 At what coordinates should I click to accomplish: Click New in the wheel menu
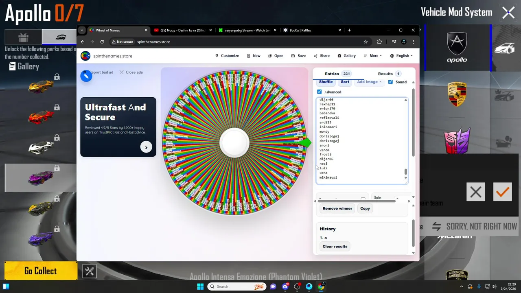254,56
